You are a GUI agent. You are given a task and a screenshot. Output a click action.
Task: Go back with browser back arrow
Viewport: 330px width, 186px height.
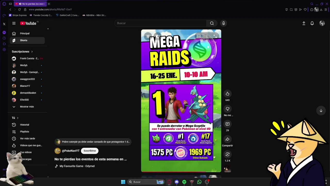pyautogui.click(x=10, y=10)
